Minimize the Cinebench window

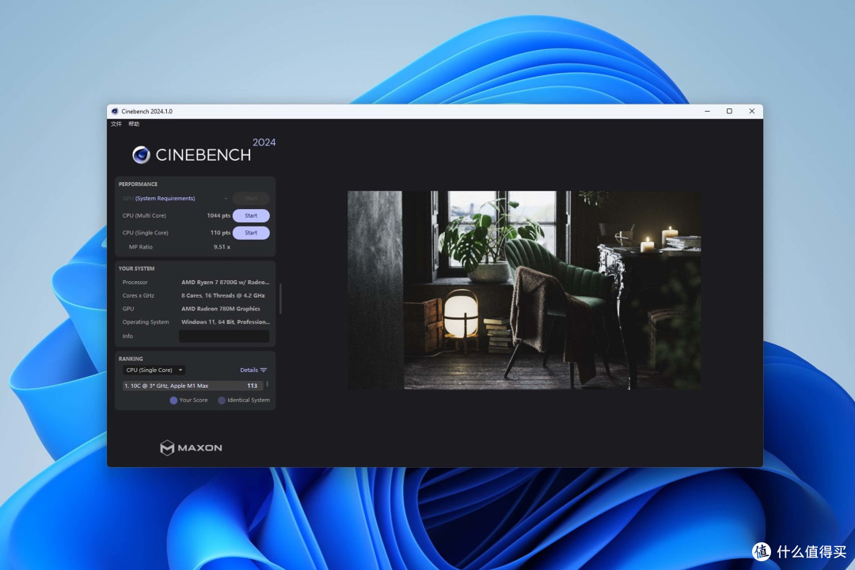coord(707,112)
